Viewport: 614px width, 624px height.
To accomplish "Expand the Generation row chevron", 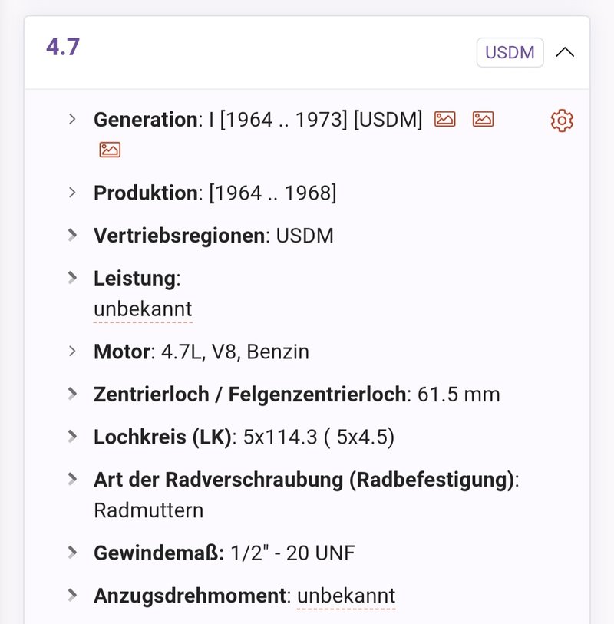I will point(72,119).
